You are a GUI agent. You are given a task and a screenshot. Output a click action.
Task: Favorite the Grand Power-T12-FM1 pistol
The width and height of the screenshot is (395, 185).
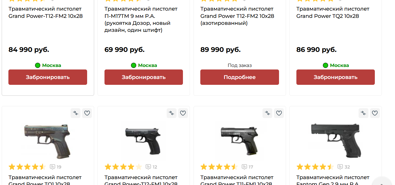pos(183,113)
